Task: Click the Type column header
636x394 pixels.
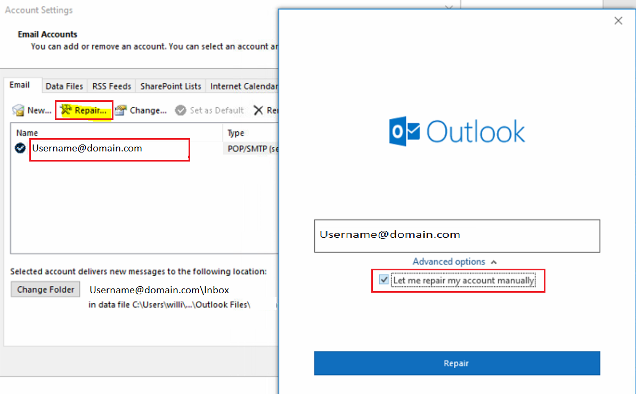Action: point(235,133)
